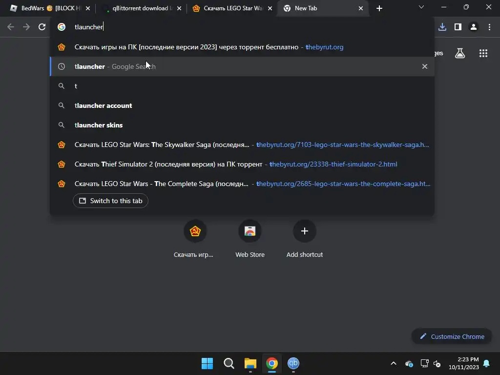The height and width of the screenshot is (375, 500).
Task: Open the LEGO Star Wars Skywalker Saga suggestion
Action: 242,145
